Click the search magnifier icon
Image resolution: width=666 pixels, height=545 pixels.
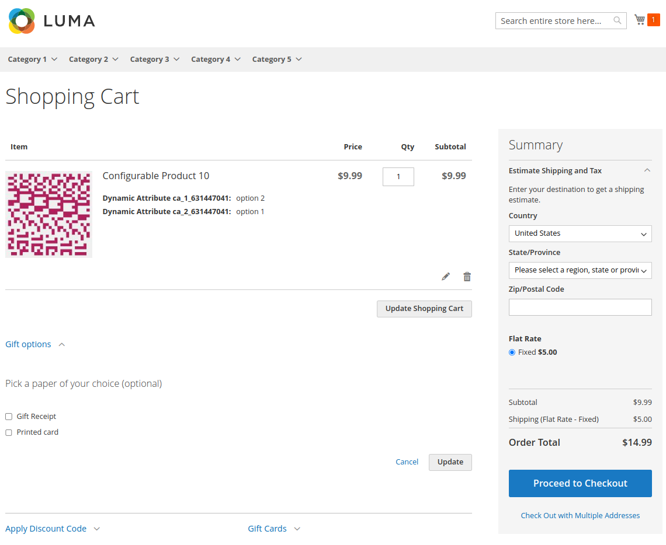pyautogui.click(x=617, y=20)
